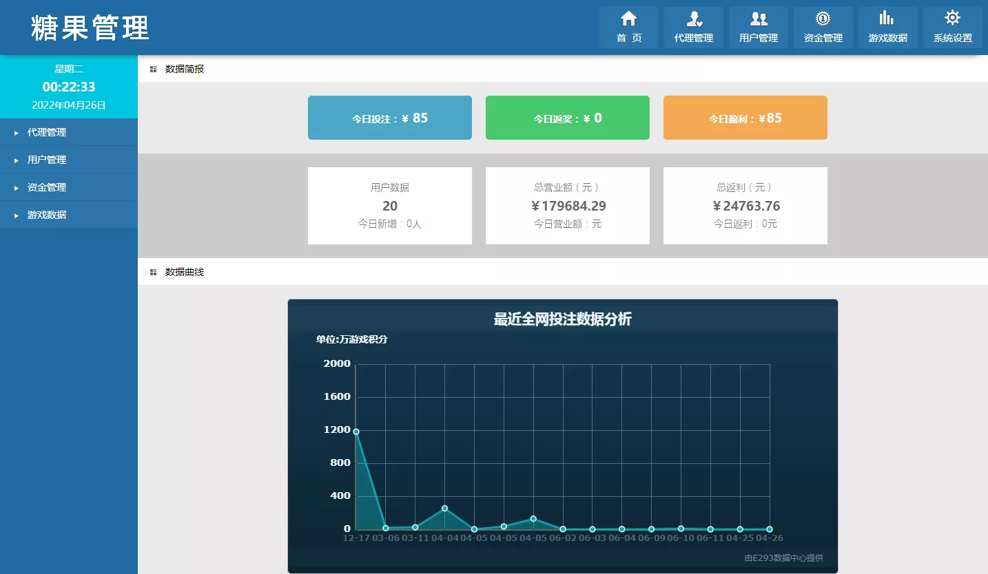The height and width of the screenshot is (574, 988).
Task: Open 资金管理 coin icon in top bar
Action: 823,19
